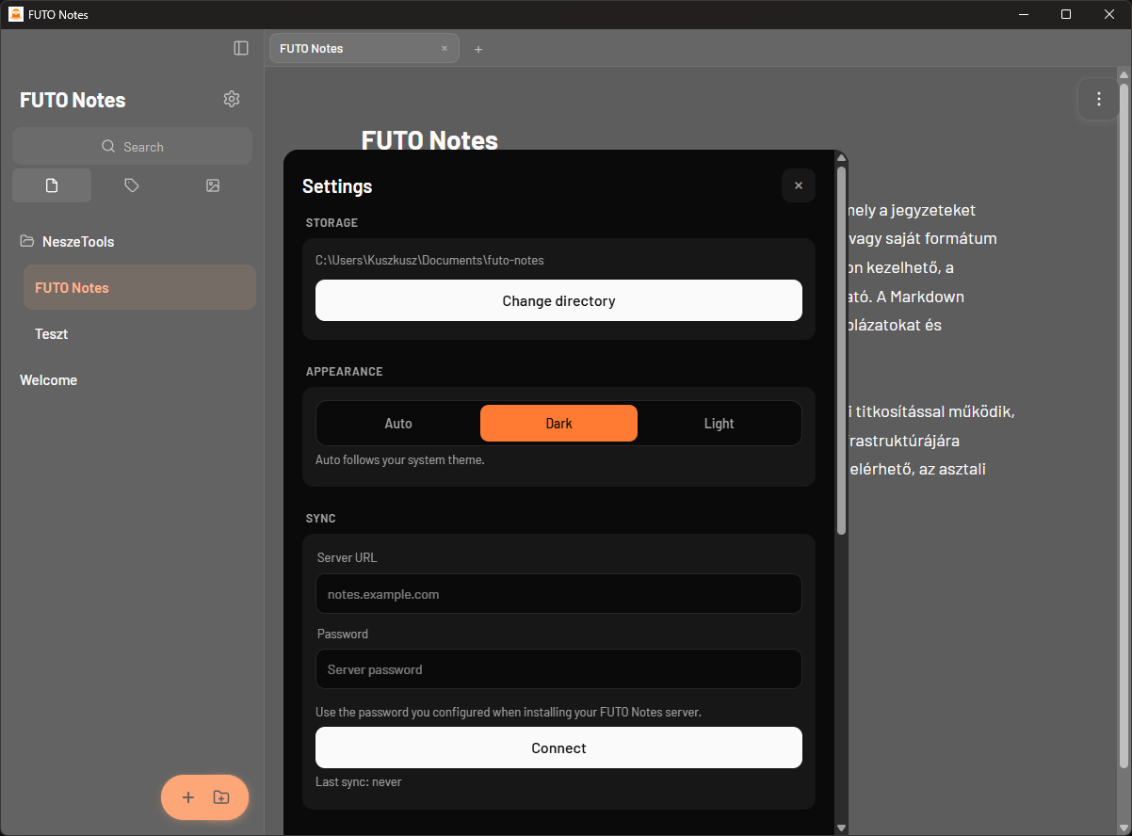Close the Settings dialog
The height and width of the screenshot is (836, 1132).
[x=799, y=185]
